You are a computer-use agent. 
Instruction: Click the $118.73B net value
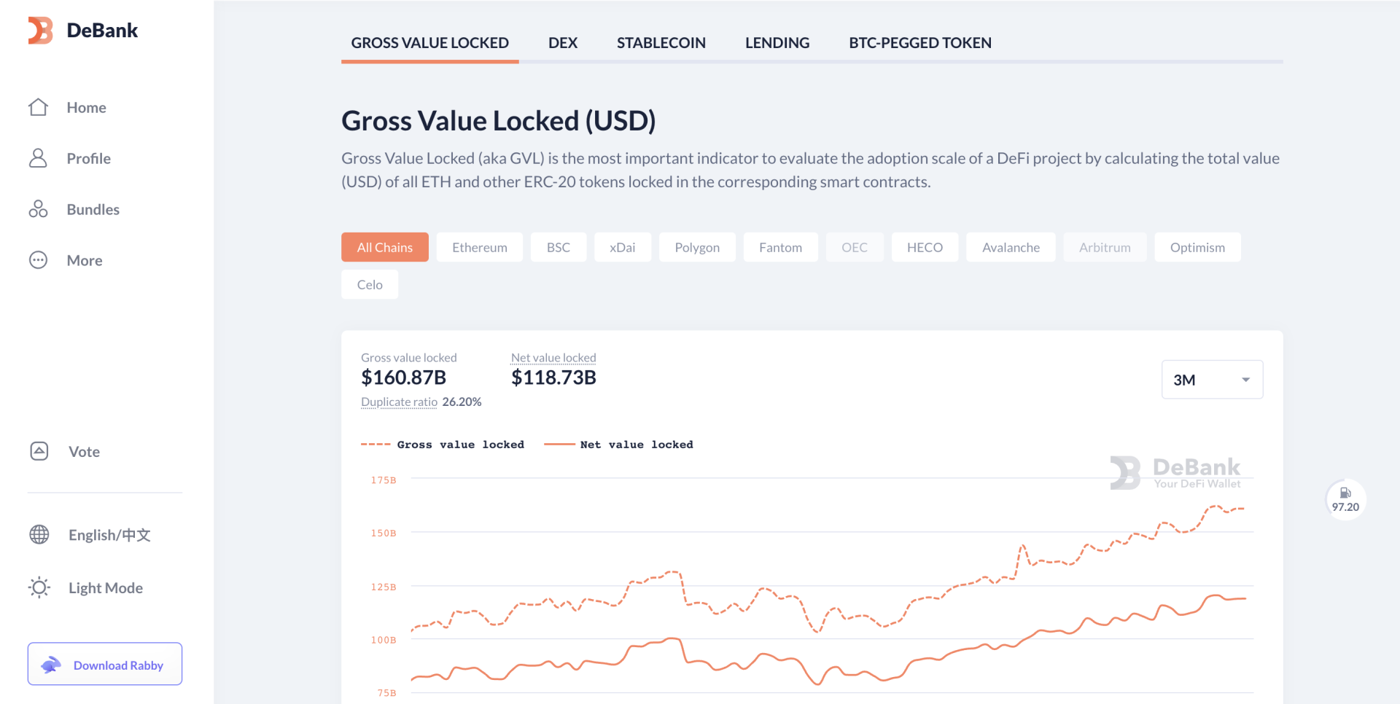point(554,378)
